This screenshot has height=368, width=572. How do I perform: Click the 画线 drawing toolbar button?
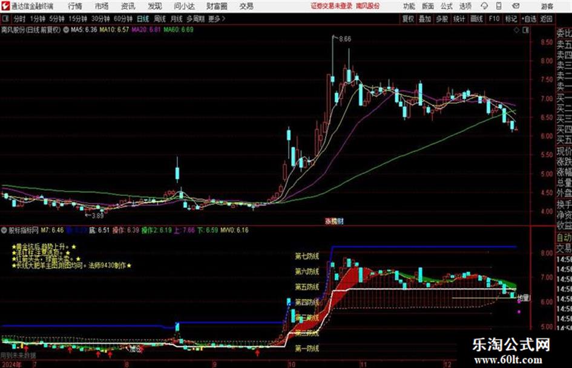point(477,19)
